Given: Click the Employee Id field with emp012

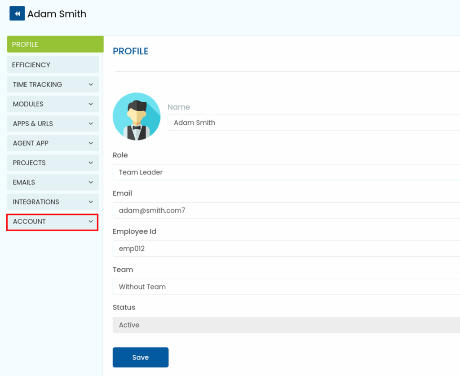Looking at the screenshot, I should pyautogui.click(x=286, y=249).
